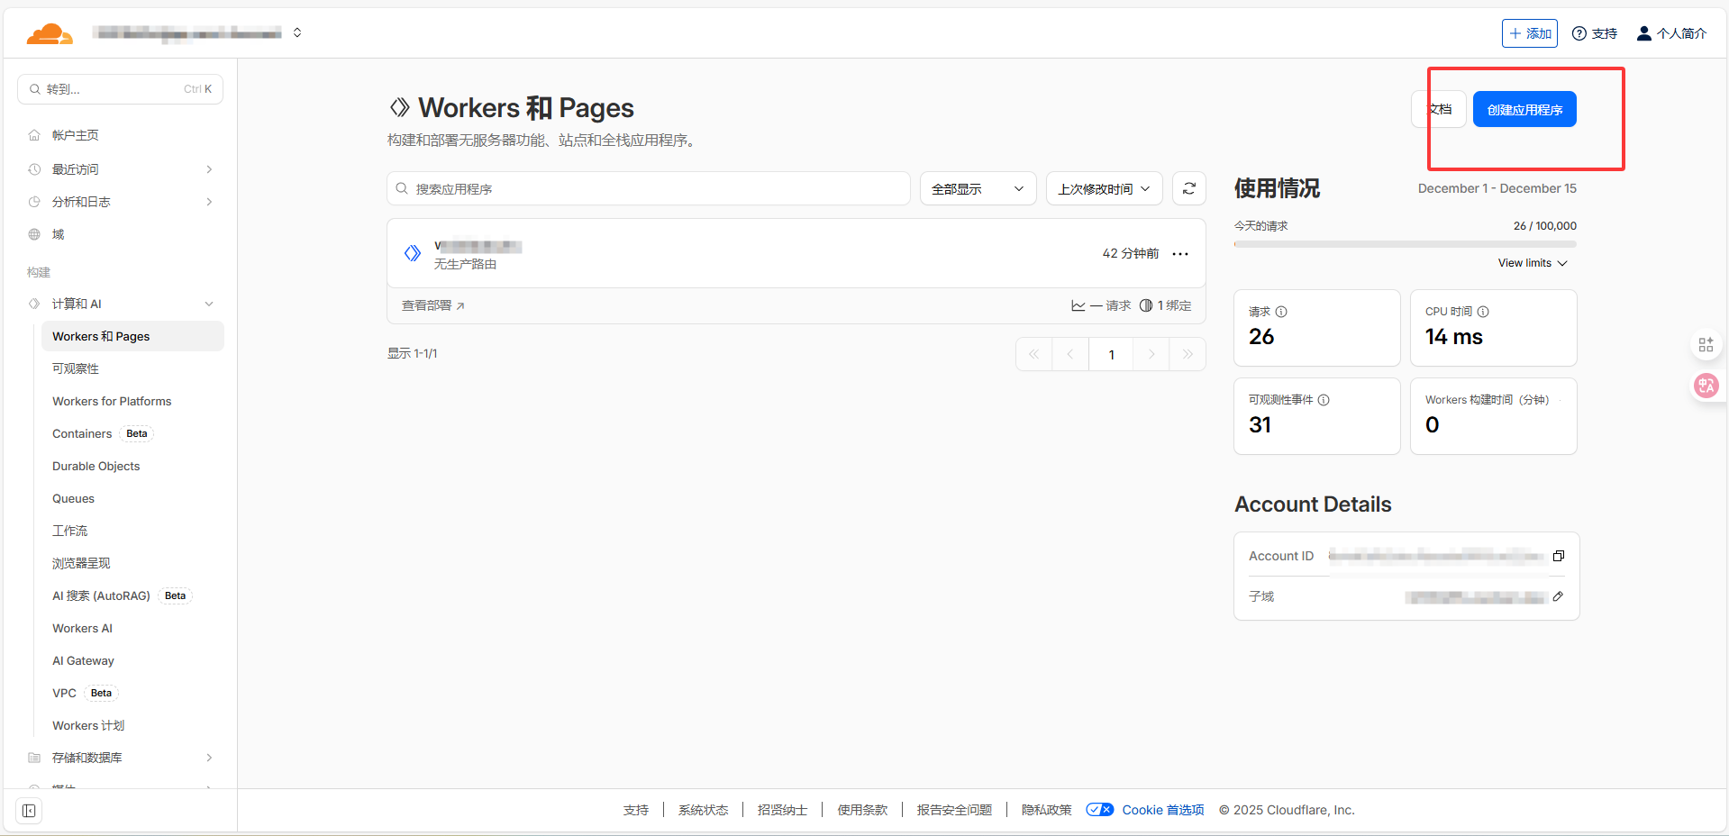The width and height of the screenshot is (1729, 836).
Task: Open the 上次修改时间 sort dropdown
Action: pos(1104,188)
